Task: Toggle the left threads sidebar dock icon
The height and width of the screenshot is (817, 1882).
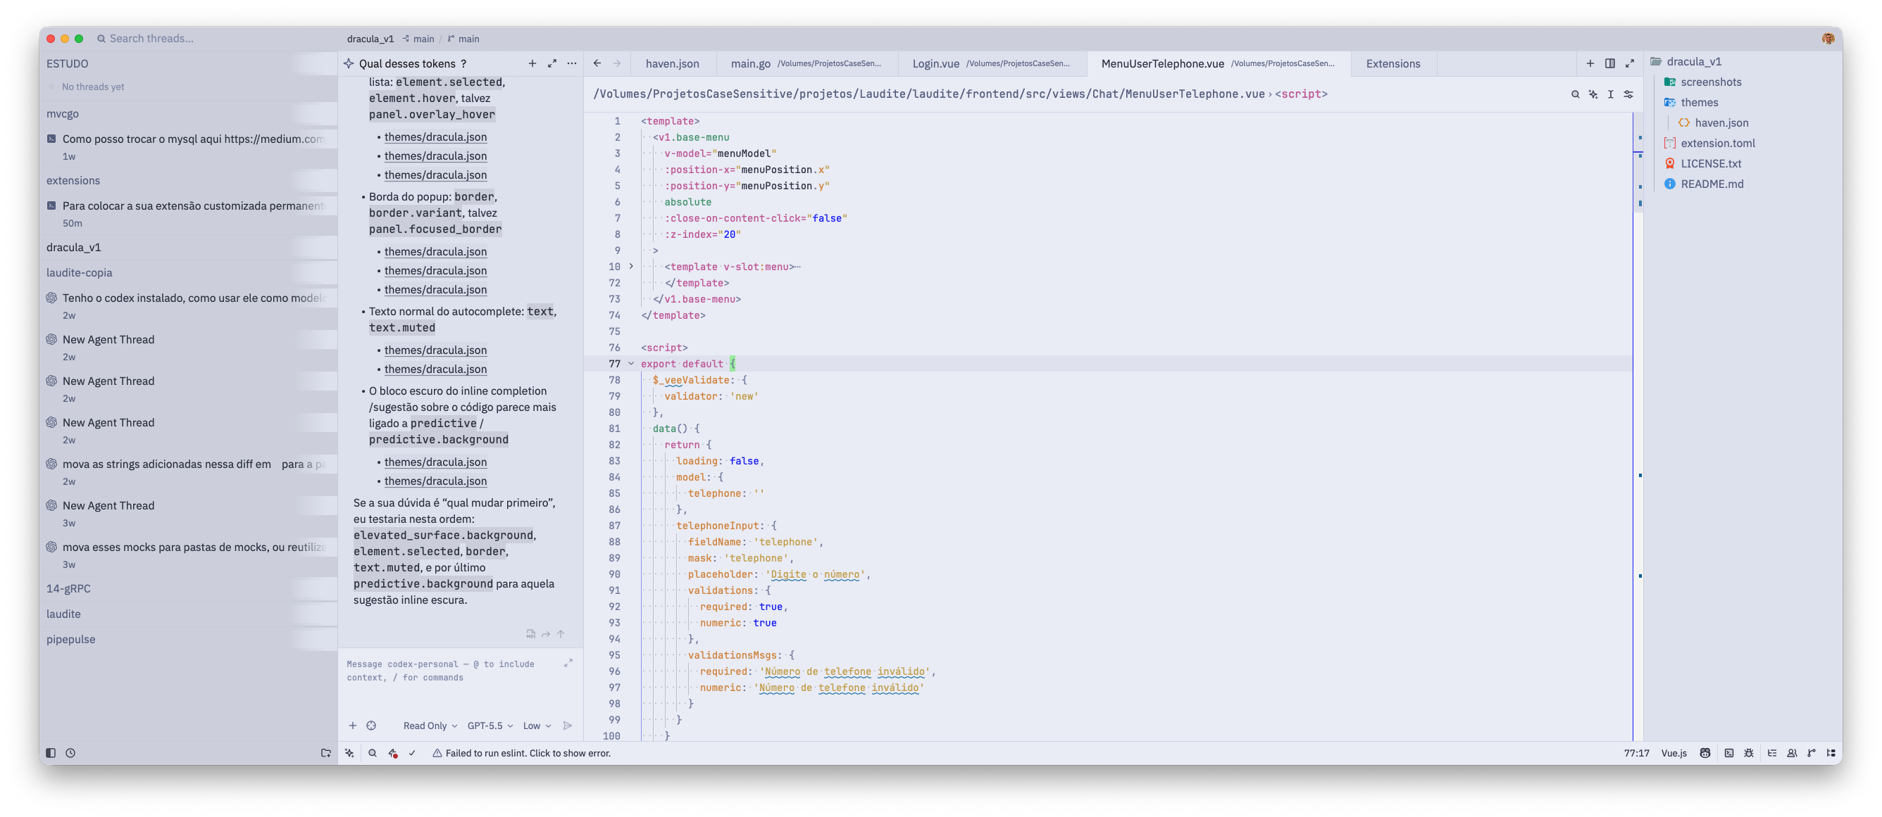Action: [51, 753]
